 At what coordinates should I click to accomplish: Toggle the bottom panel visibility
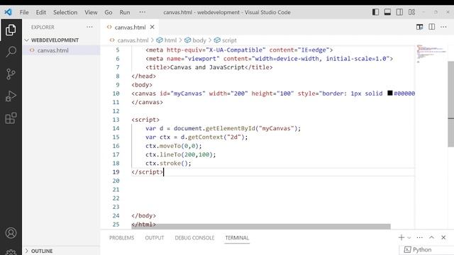pyautogui.click(x=387, y=12)
